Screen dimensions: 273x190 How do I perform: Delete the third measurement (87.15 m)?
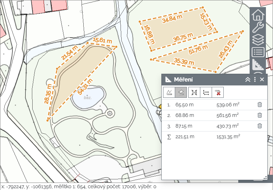coord(260,126)
